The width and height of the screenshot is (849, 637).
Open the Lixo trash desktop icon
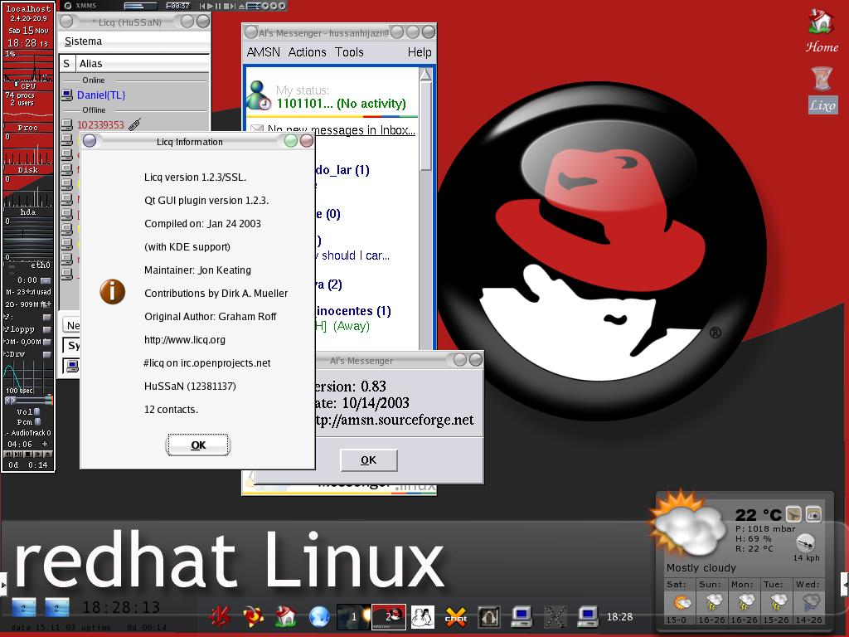tap(822, 90)
